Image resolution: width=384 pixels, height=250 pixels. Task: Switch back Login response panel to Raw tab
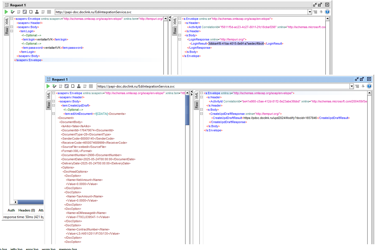(x=175, y=31)
